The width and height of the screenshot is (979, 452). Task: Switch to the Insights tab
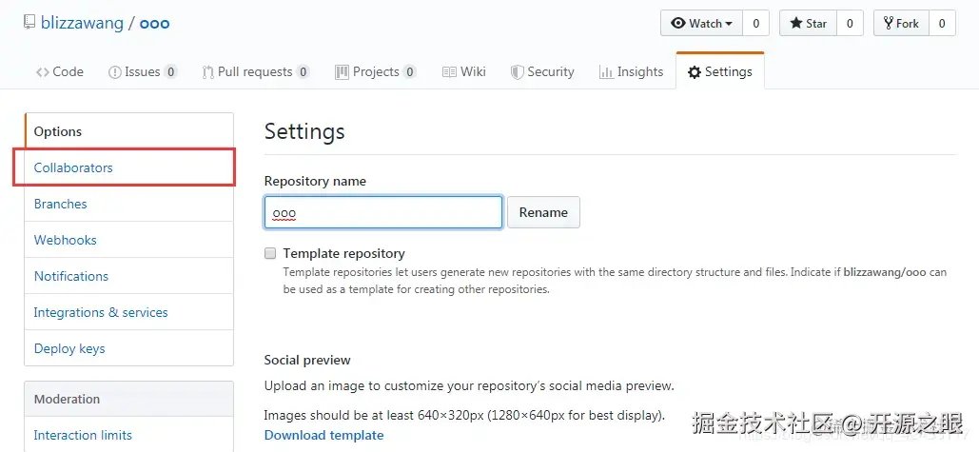click(x=631, y=71)
